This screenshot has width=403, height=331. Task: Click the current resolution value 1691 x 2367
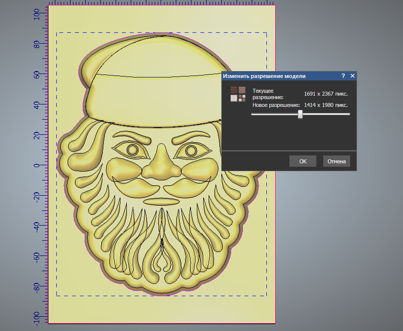click(x=326, y=94)
